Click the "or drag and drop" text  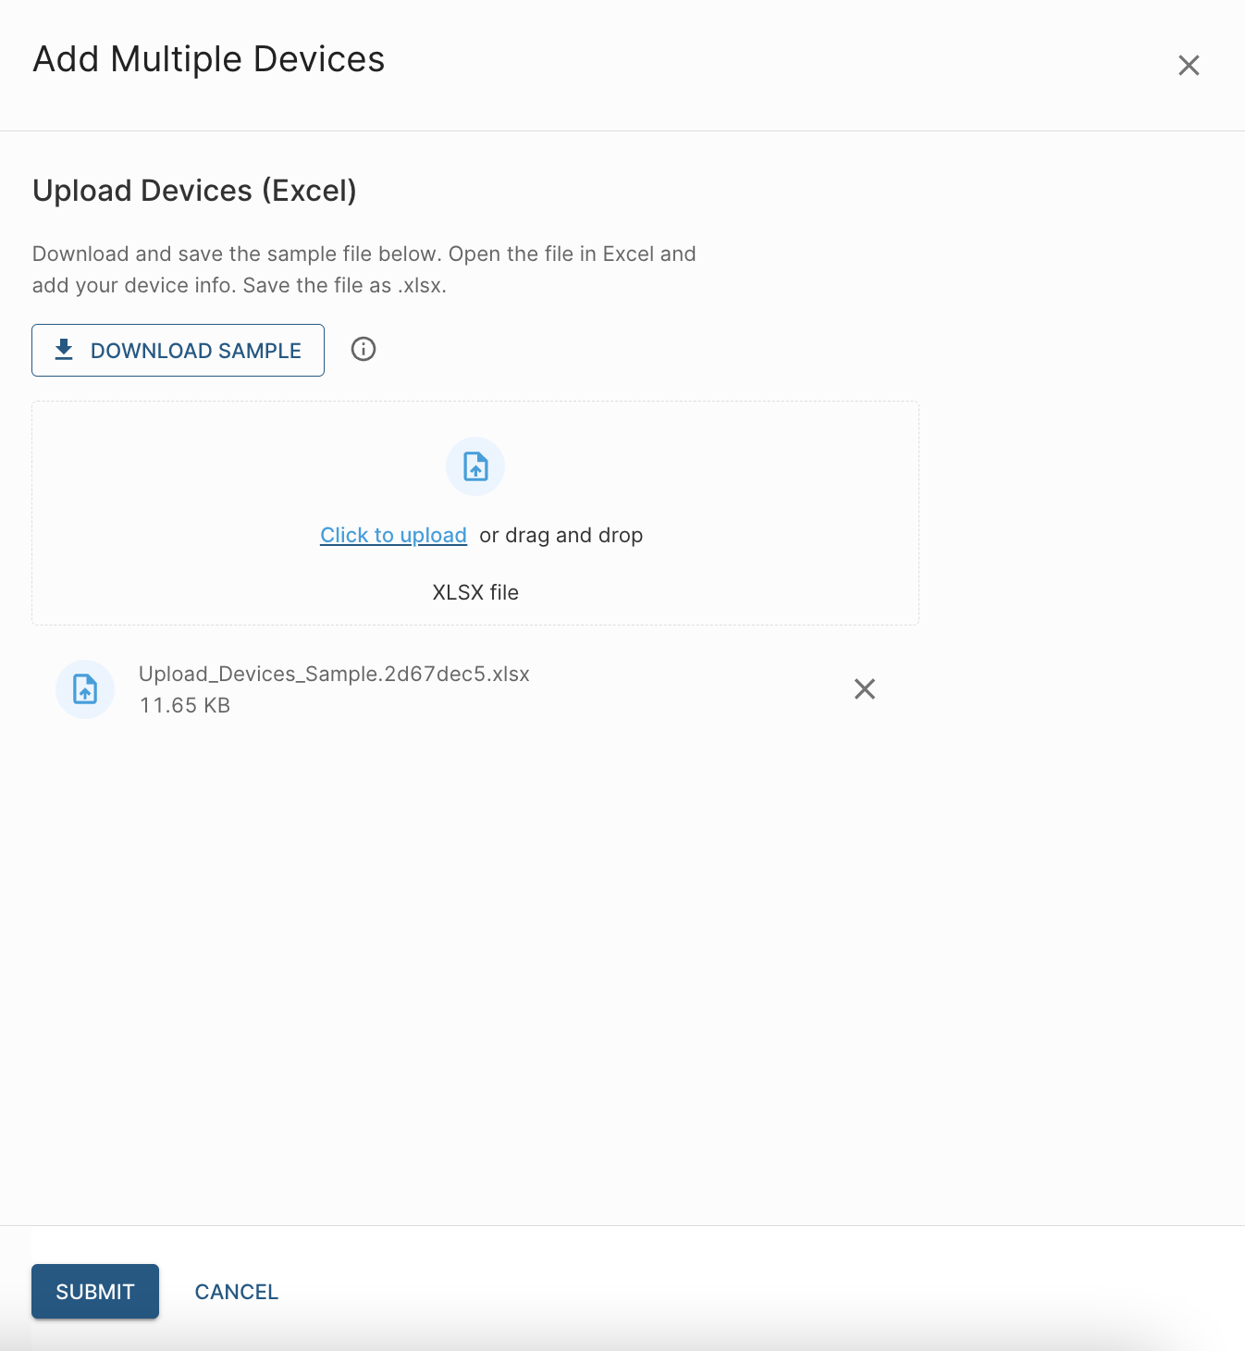(x=561, y=535)
